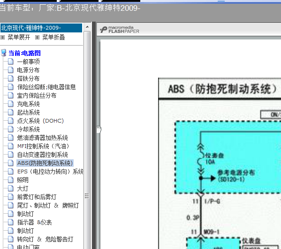Open 自动变速器控制系统 entry

tap(43, 155)
